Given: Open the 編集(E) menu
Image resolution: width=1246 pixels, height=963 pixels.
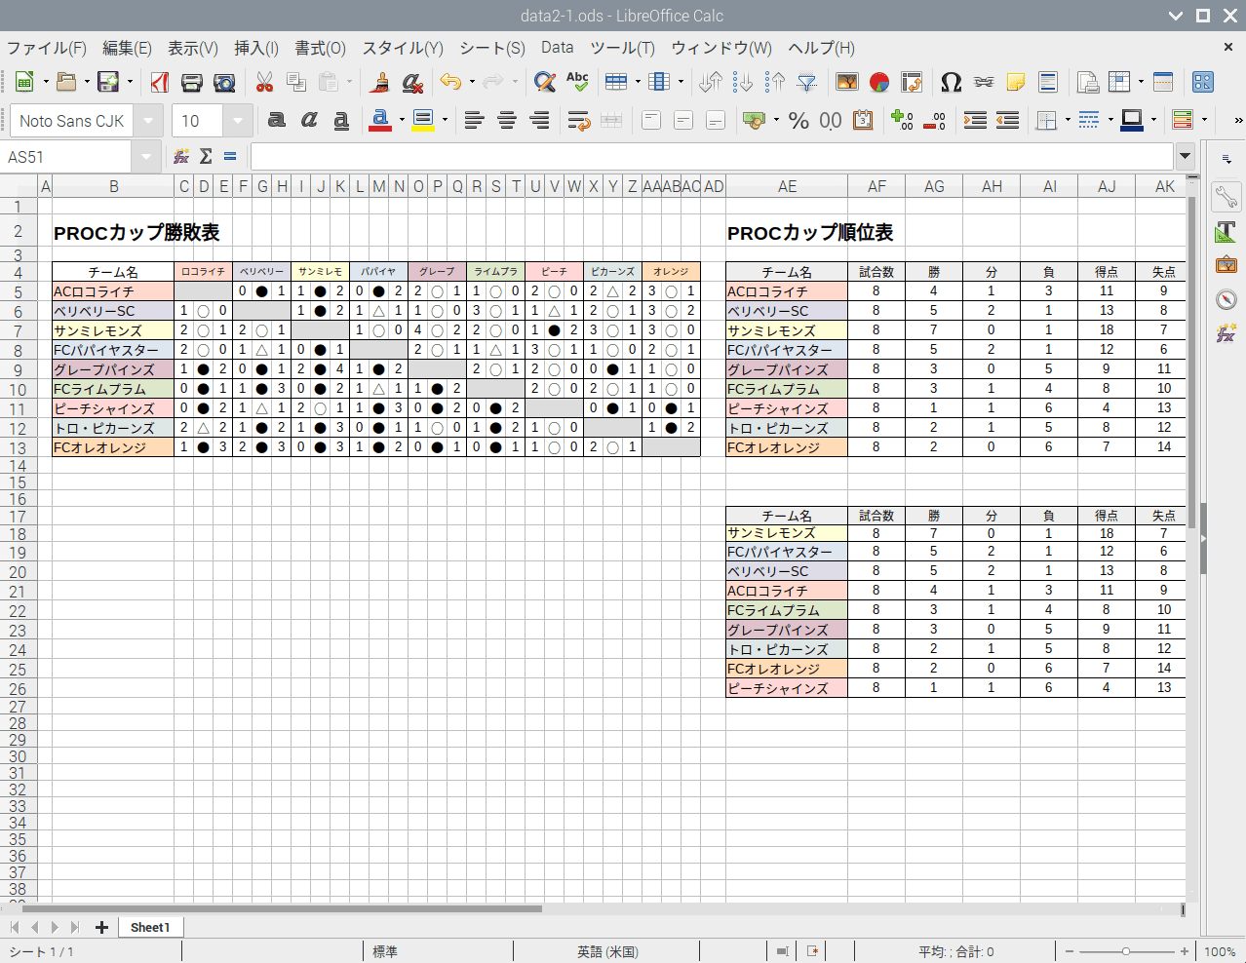Looking at the screenshot, I should pos(128,48).
